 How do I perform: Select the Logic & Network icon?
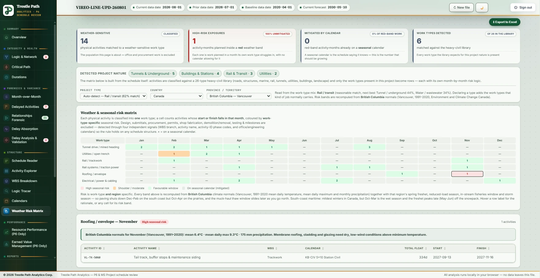click(x=6, y=57)
